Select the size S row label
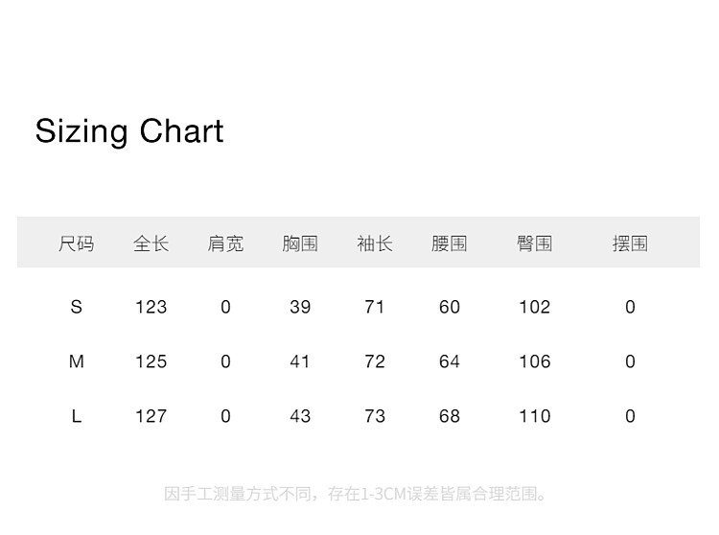The height and width of the screenshot is (535, 719). pos(77,307)
